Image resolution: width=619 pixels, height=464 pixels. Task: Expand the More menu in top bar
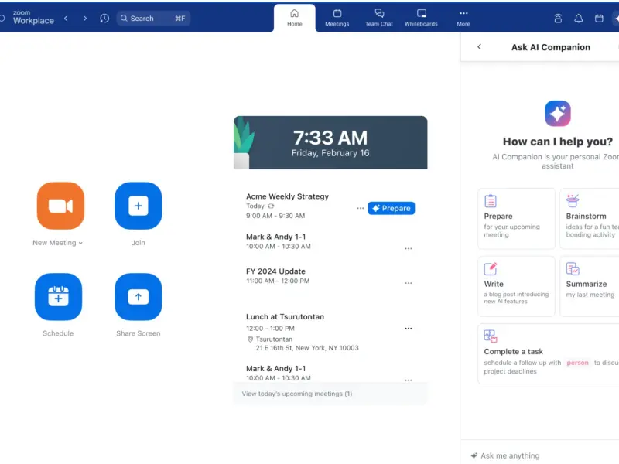[x=463, y=18]
